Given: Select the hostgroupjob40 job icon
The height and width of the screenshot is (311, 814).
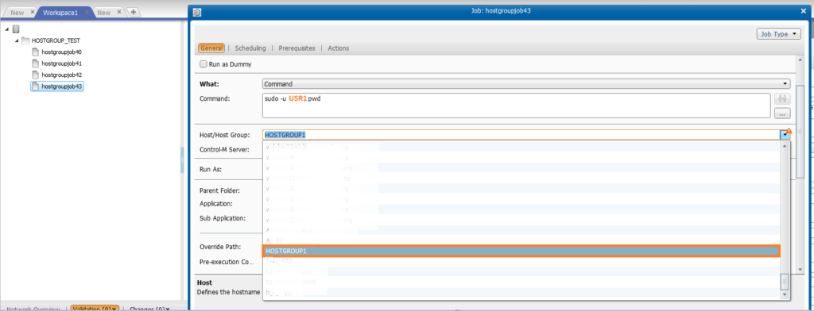Looking at the screenshot, I should [35, 52].
